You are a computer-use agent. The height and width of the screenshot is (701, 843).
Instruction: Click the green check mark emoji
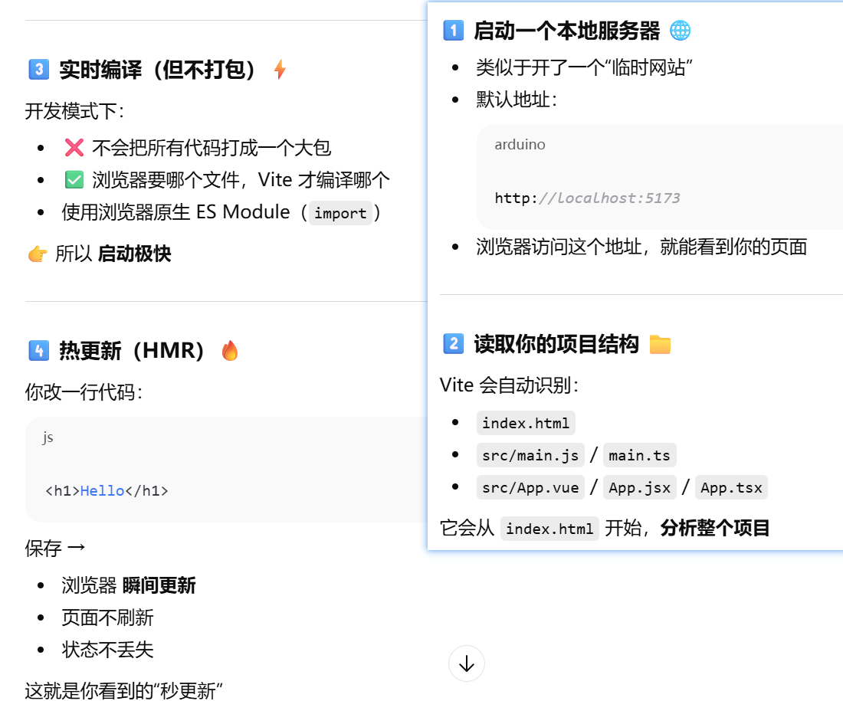tap(74, 179)
